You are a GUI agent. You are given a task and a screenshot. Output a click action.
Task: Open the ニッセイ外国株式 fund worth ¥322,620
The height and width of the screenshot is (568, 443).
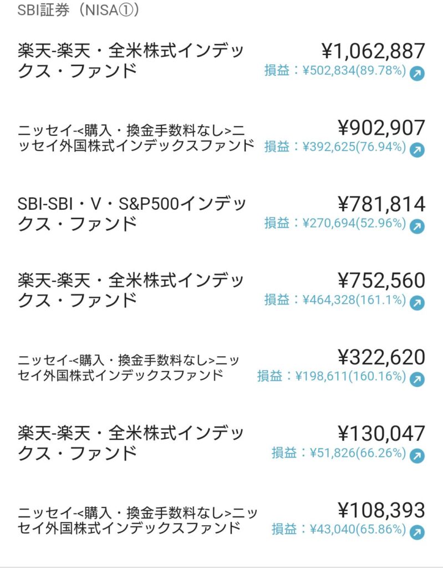(128, 368)
